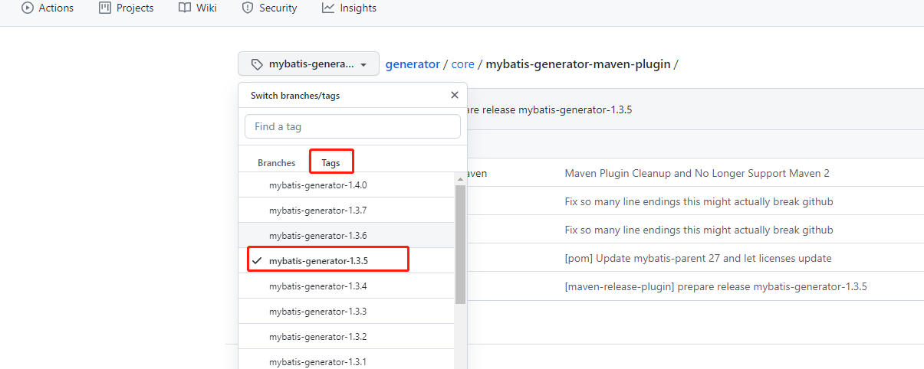The width and height of the screenshot is (924, 369).
Task: Click the branch selector caret arrow
Action: click(364, 65)
